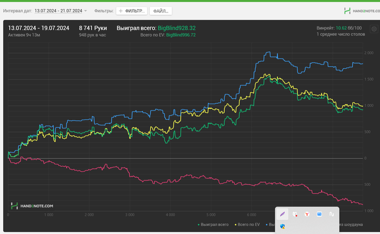The height and width of the screenshot is (234, 380).
Task: Click the '8 741 Руки' hands count
Action: (93, 28)
